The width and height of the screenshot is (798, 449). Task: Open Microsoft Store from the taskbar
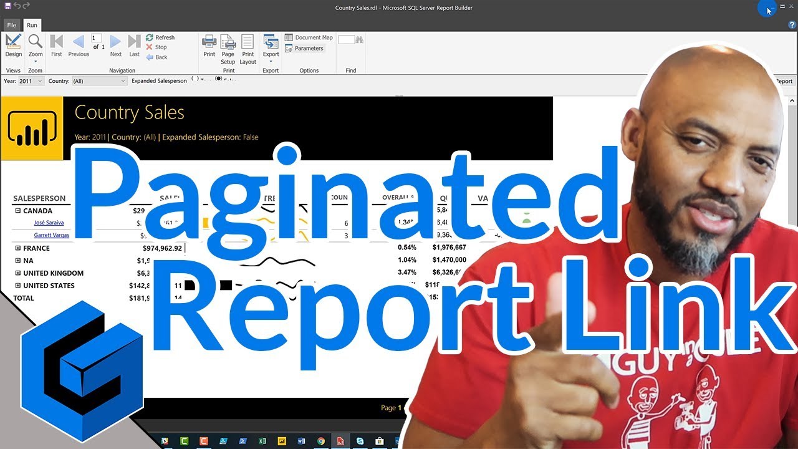click(379, 442)
